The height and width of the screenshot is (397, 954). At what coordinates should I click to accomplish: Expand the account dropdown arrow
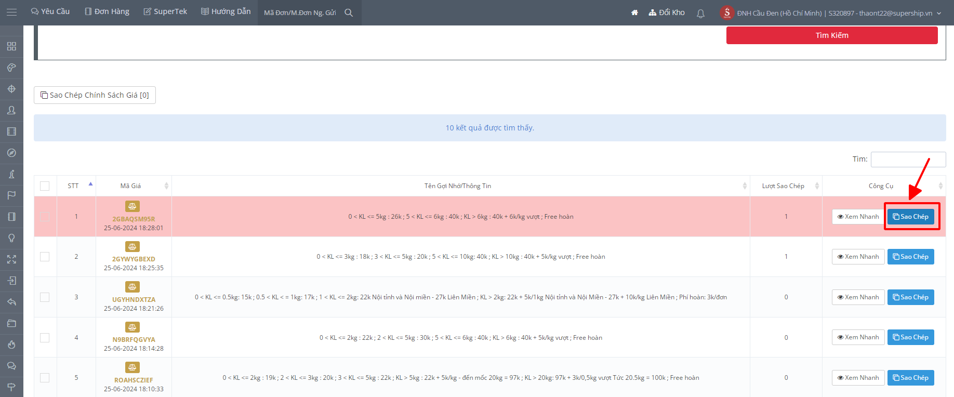(939, 14)
